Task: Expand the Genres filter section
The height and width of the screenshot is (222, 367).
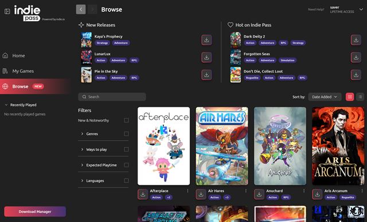Action: pos(82,134)
